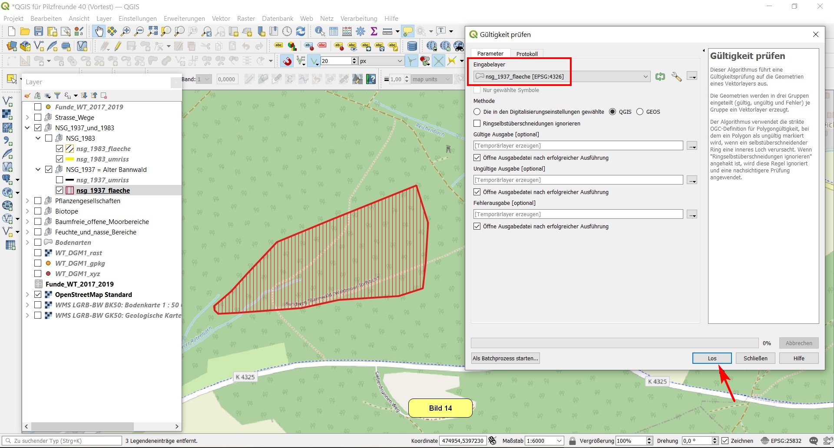
Task: Enable 'Ringselbstüberschneidungen ignorieren' checkbox
Action: click(477, 124)
